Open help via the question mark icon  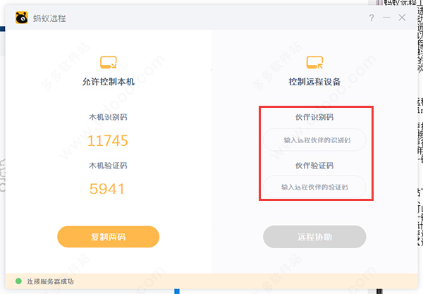[372, 18]
